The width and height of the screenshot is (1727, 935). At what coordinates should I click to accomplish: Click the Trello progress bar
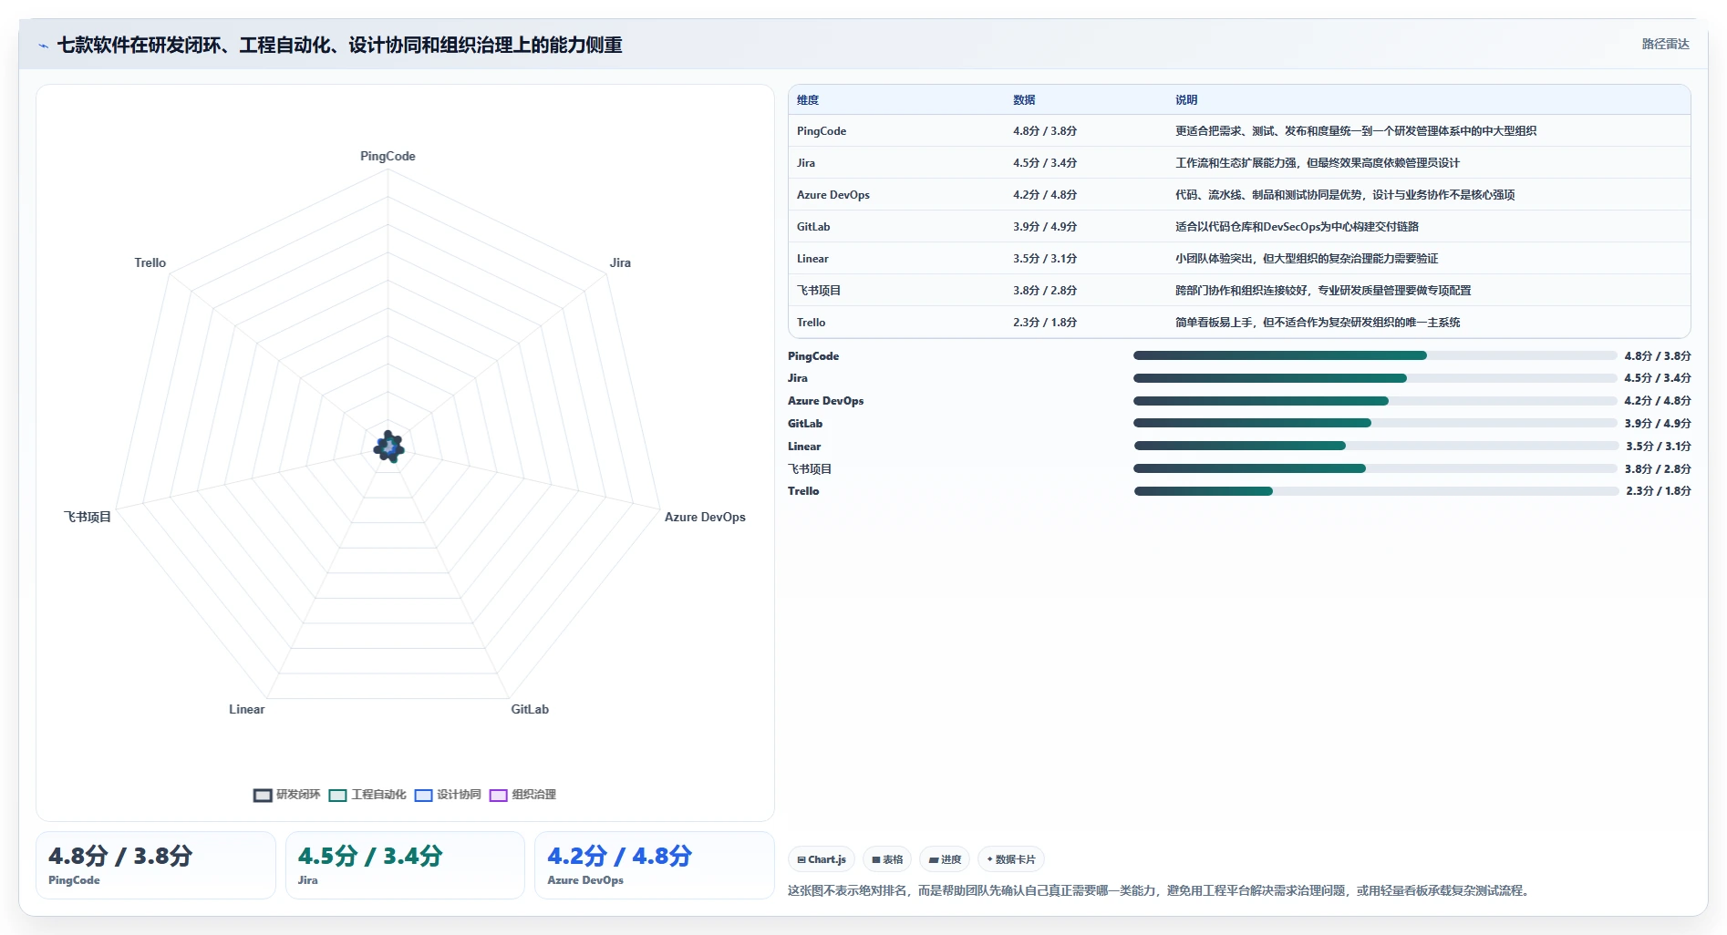coord(1376,491)
